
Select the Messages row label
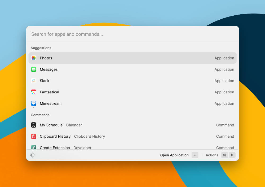click(49, 69)
